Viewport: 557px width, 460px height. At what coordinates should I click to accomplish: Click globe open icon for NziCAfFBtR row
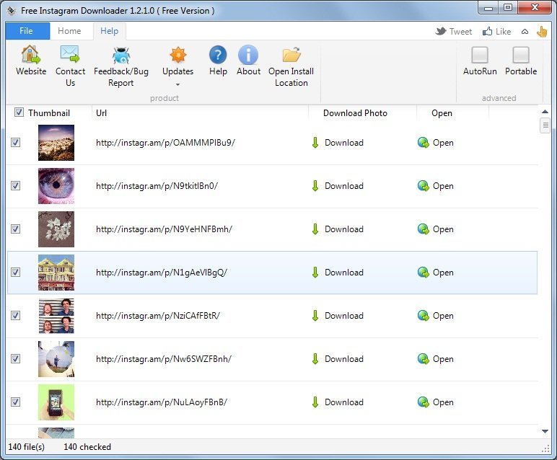pyautogui.click(x=423, y=316)
